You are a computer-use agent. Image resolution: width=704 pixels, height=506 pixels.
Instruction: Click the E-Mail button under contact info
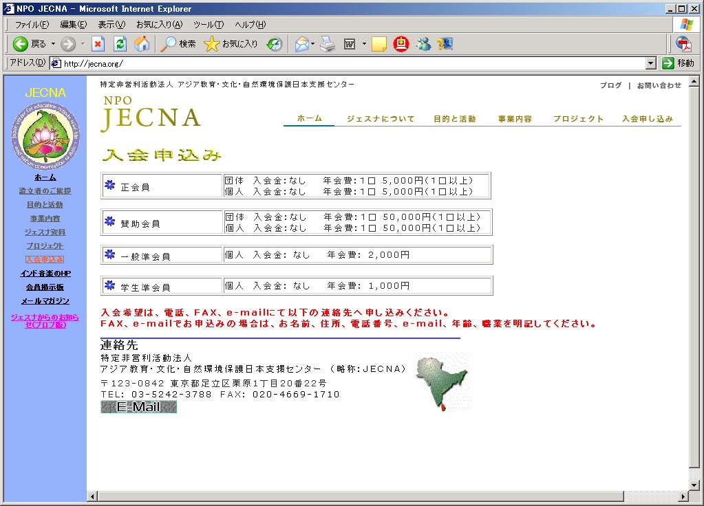pos(138,407)
